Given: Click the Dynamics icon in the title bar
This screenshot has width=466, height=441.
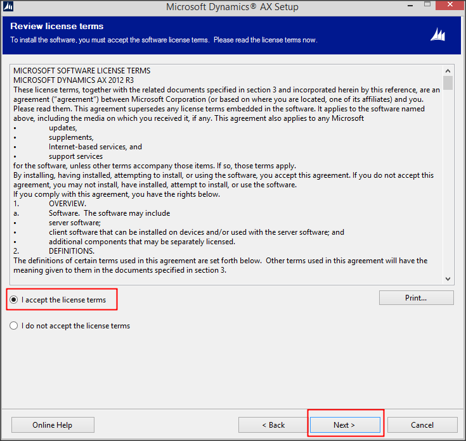Looking at the screenshot, I should (x=8, y=6).
